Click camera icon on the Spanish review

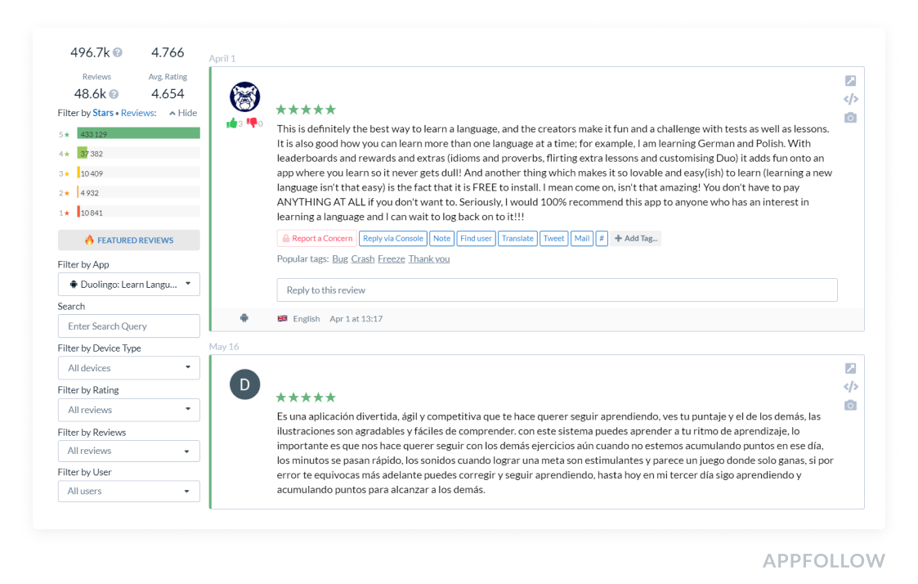pyautogui.click(x=850, y=406)
